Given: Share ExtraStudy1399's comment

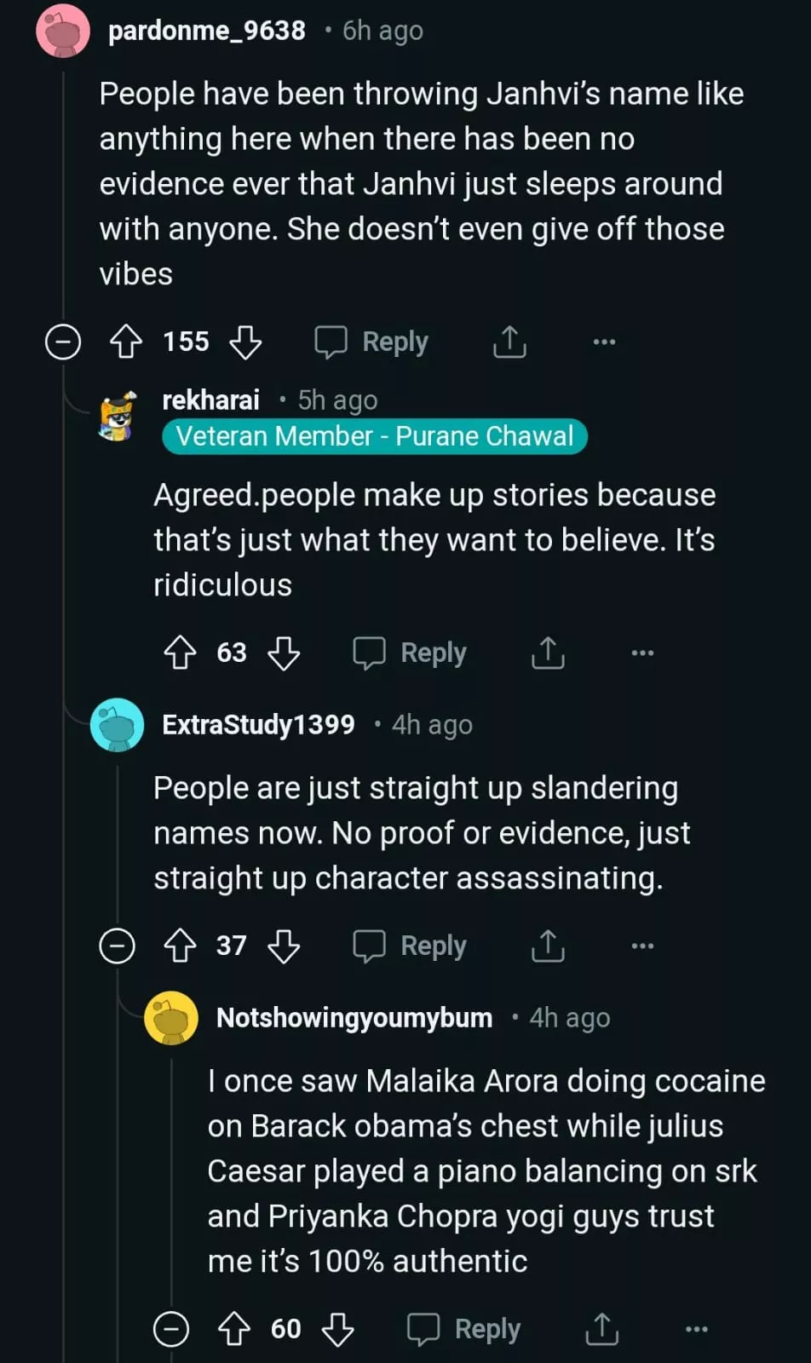Looking at the screenshot, I should click(x=548, y=946).
